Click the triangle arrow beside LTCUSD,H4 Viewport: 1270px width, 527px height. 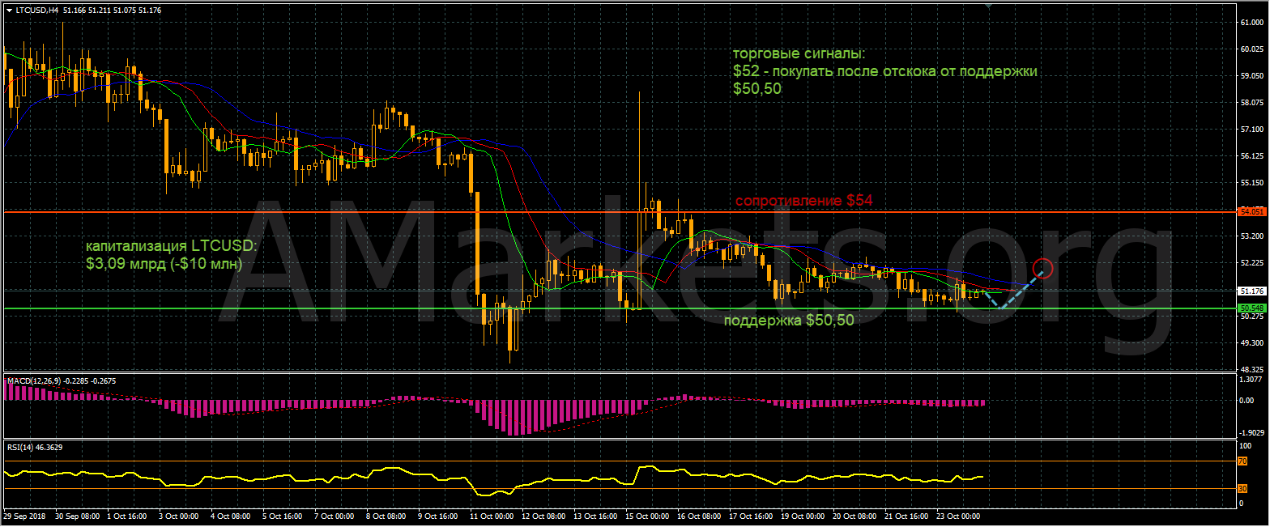(x=9, y=11)
